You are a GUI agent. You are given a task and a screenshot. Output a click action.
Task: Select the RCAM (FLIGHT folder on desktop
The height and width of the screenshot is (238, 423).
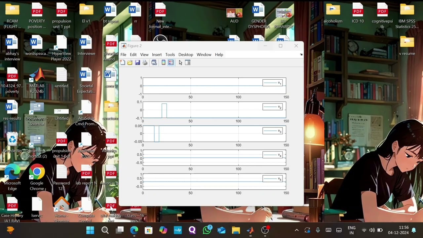(x=12, y=16)
